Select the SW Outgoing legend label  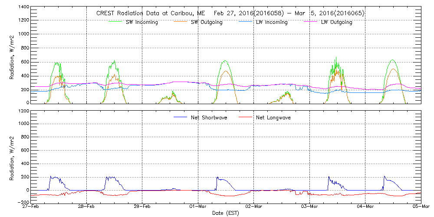pos(207,23)
